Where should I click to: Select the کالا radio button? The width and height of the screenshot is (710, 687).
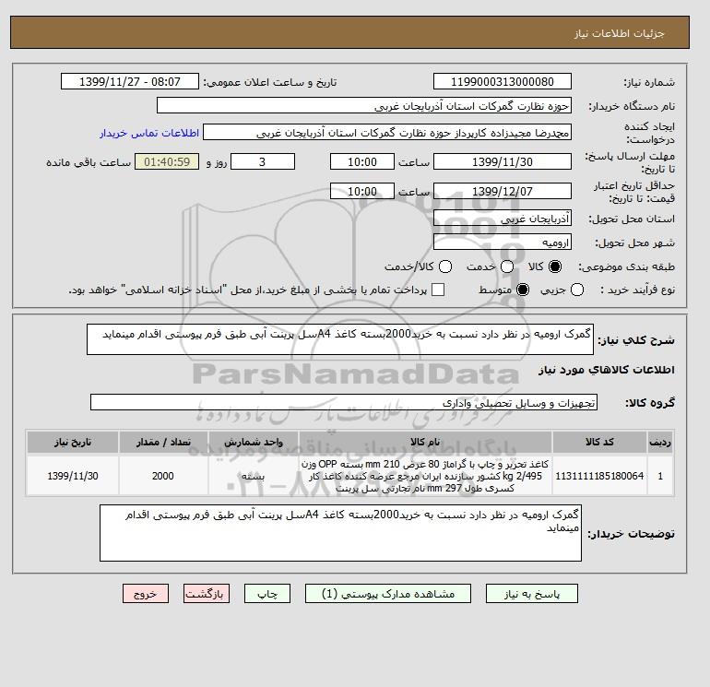point(555,267)
